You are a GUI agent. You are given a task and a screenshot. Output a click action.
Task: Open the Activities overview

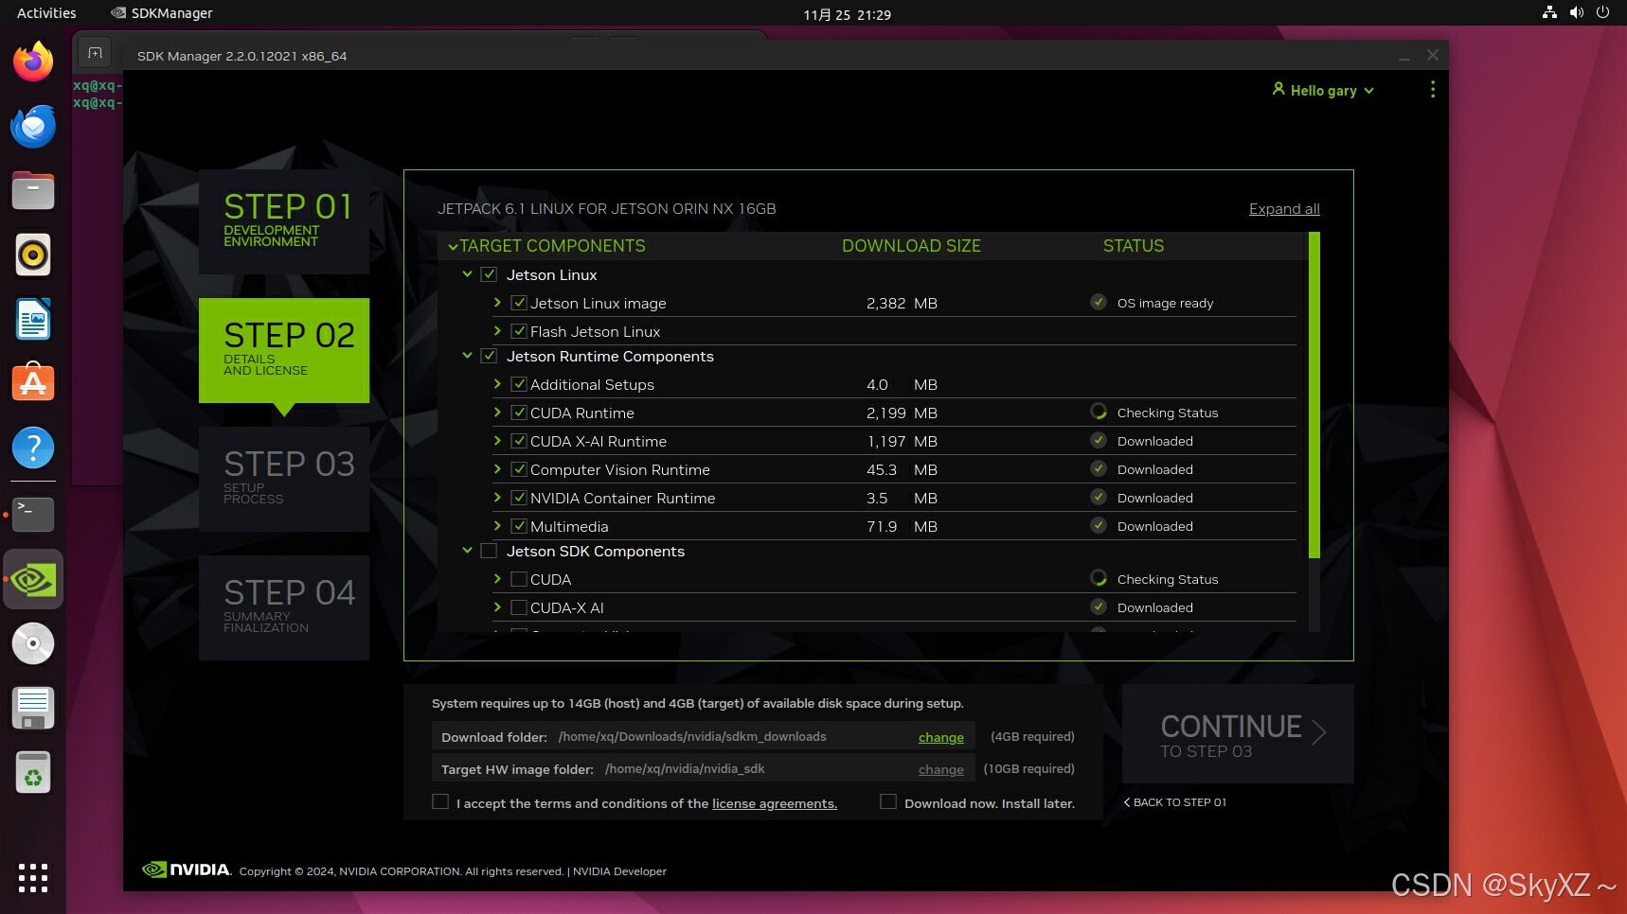46,13
